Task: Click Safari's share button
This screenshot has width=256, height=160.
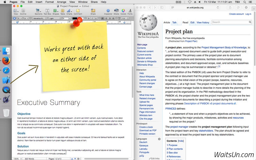Action: tap(230, 7)
